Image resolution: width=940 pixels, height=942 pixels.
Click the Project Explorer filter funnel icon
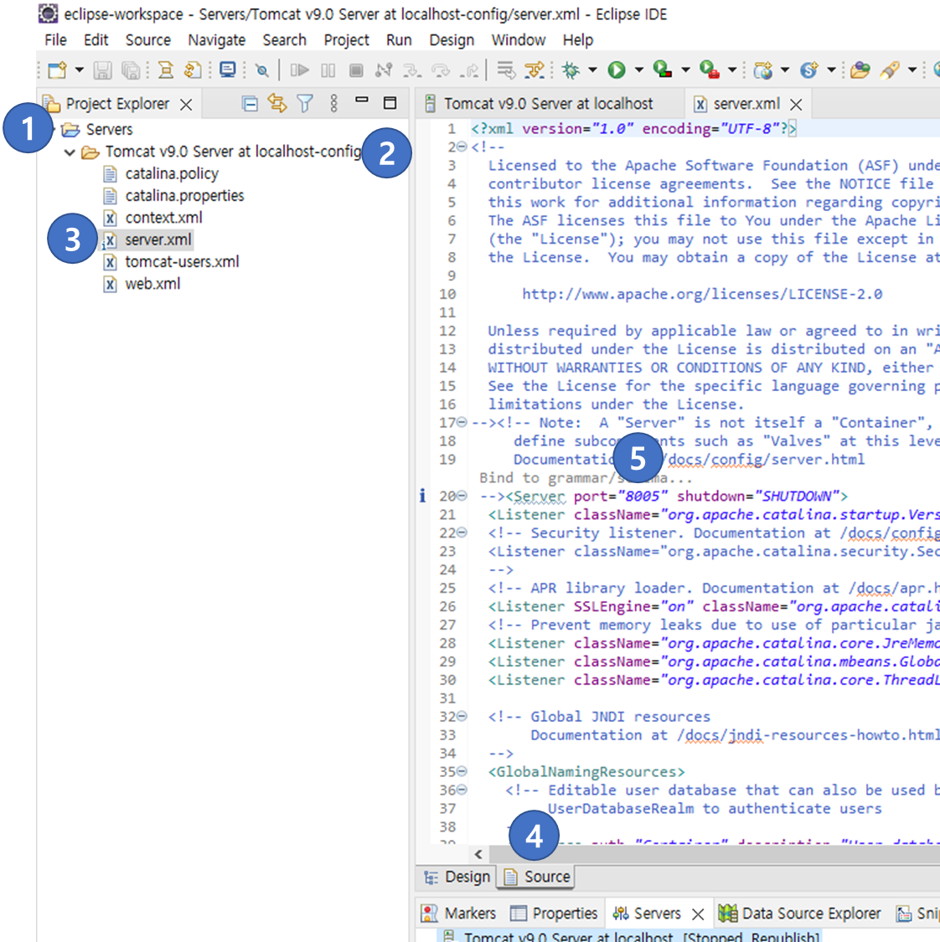(305, 104)
